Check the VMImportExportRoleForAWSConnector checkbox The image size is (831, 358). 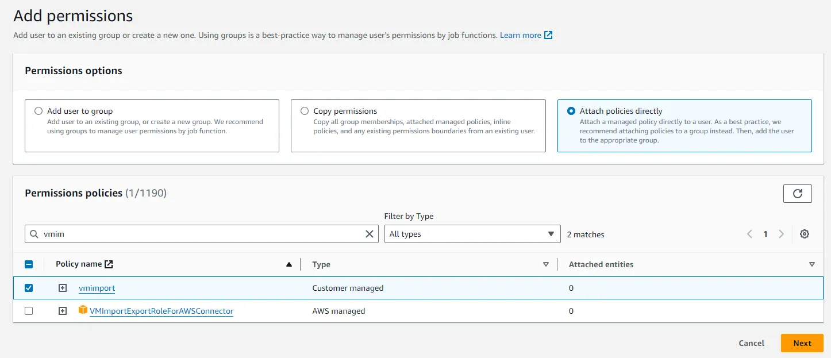point(29,311)
